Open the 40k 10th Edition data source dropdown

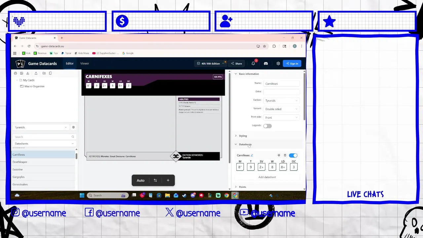click(211, 63)
